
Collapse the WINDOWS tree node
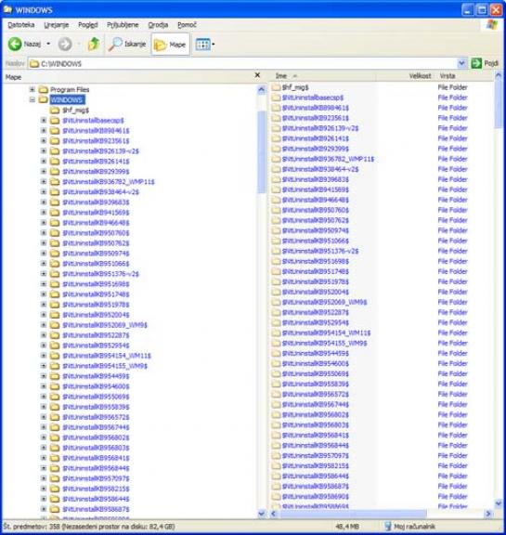tap(32, 99)
